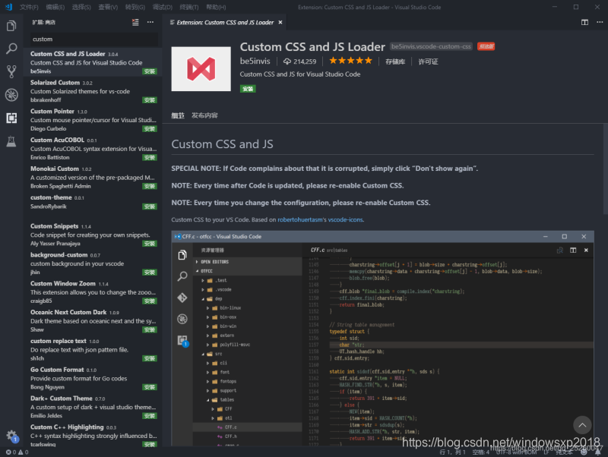Install the Solarized Custom extension

[149, 100]
